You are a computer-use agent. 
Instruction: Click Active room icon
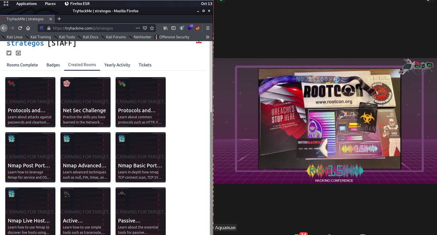pyautogui.click(x=66, y=194)
